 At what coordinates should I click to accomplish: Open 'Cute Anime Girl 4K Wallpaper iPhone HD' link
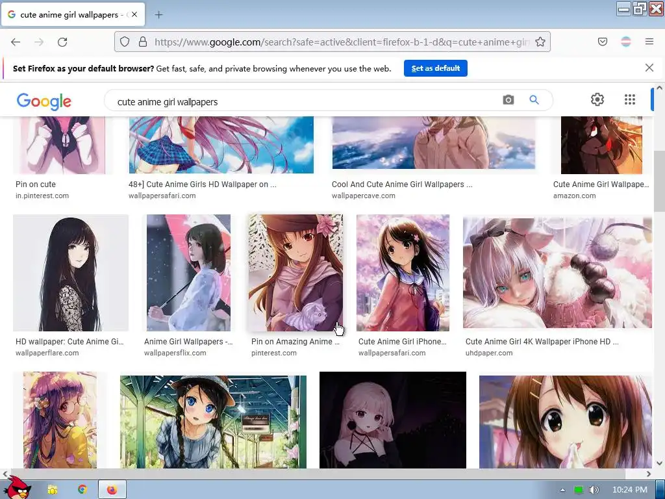[542, 342]
